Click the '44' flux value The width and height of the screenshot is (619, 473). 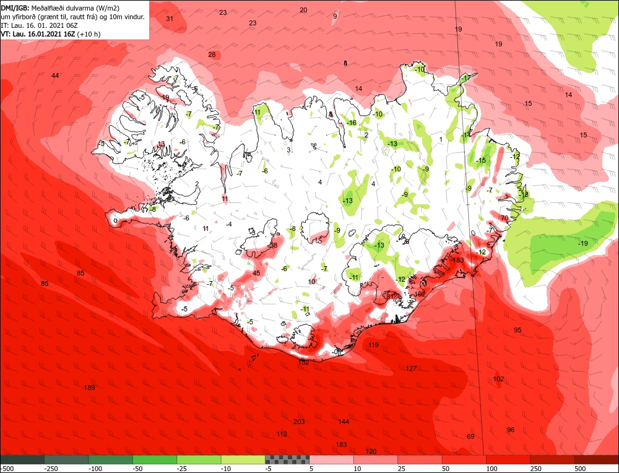[55, 76]
